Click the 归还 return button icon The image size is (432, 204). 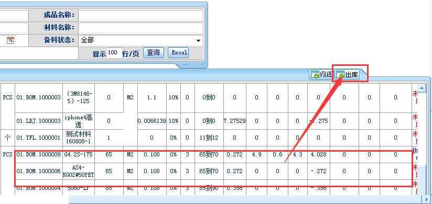pos(315,74)
